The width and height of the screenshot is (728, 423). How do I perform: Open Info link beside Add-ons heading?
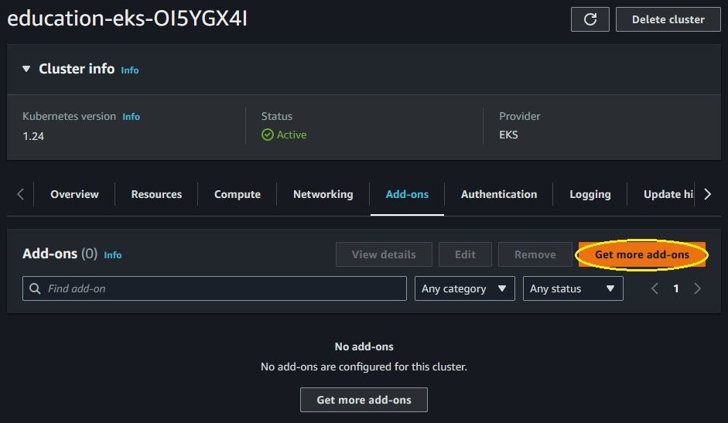click(112, 255)
